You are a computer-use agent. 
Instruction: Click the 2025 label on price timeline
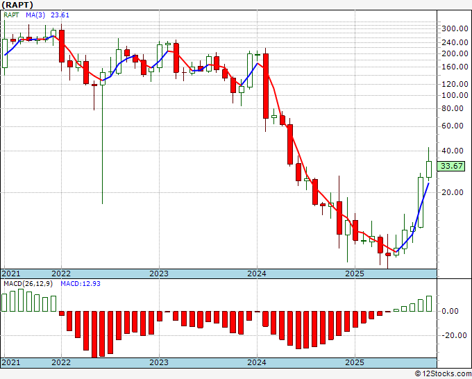pos(355,273)
